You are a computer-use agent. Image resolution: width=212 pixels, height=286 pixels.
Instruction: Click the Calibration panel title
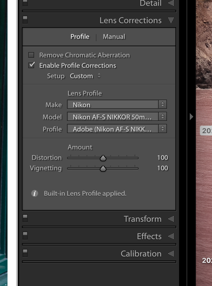coord(141,254)
